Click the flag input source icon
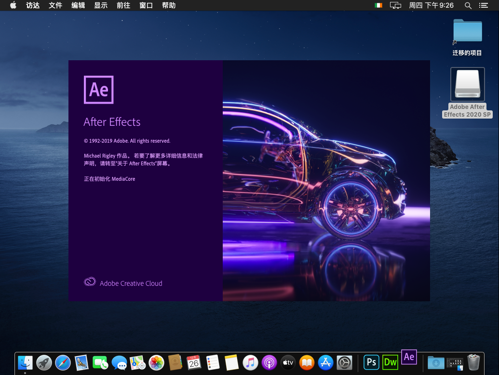The width and height of the screenshot is (499, 375). pyautogui.click(x=378, y=5)
